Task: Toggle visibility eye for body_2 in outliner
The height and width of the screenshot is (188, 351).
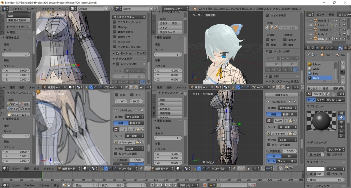Action: tap(336, 39)
